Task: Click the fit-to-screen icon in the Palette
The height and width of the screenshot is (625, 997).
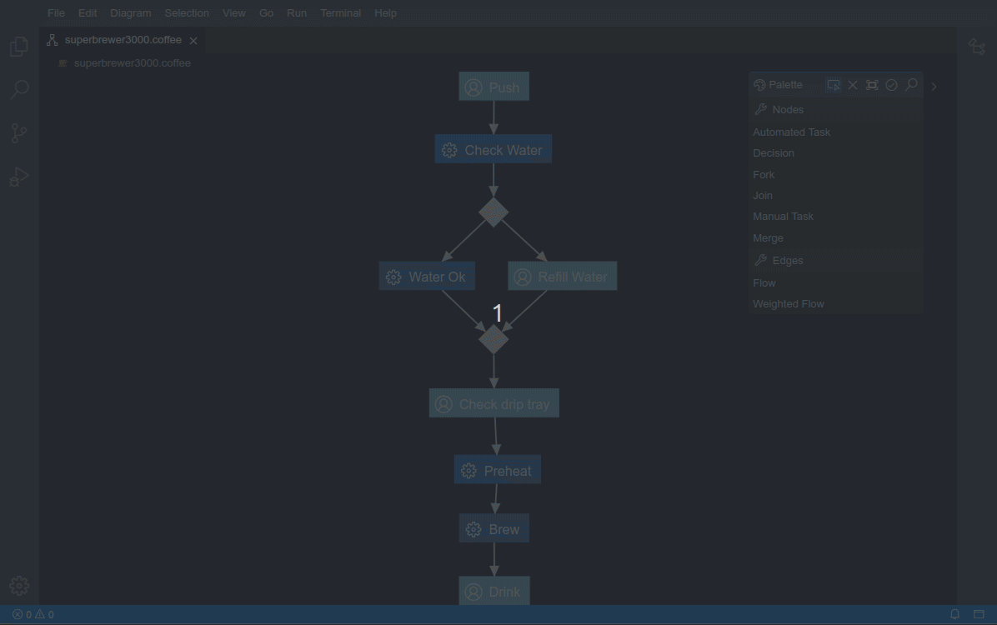Action: (x=872, y=84)
